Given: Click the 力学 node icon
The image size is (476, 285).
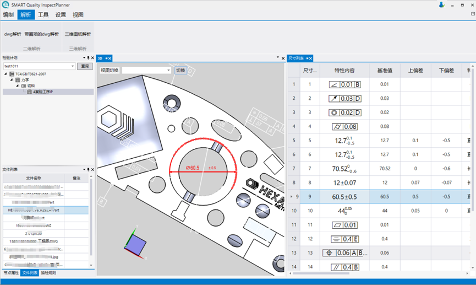Looking at the screenshot, I should (18, 80).
